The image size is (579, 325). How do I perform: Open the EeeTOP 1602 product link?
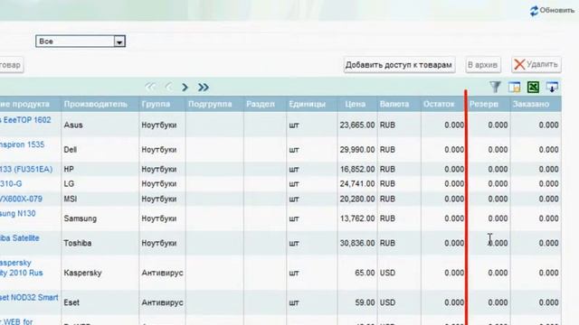25,120
